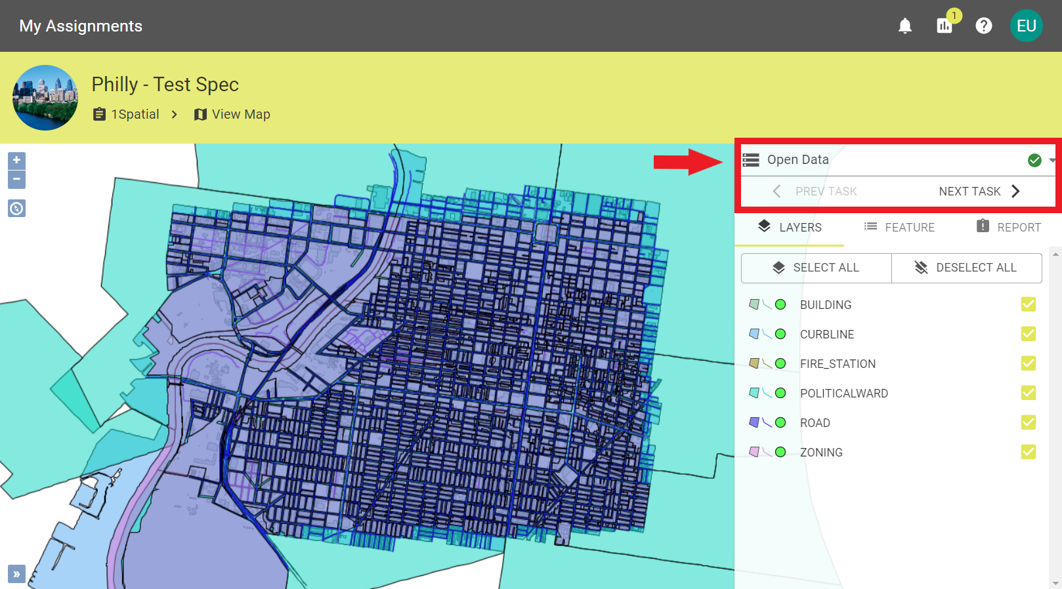This screenshot has width=1062, height=589.
Task: Click the FIRE_STATION layer name
Action: (838, 364)
